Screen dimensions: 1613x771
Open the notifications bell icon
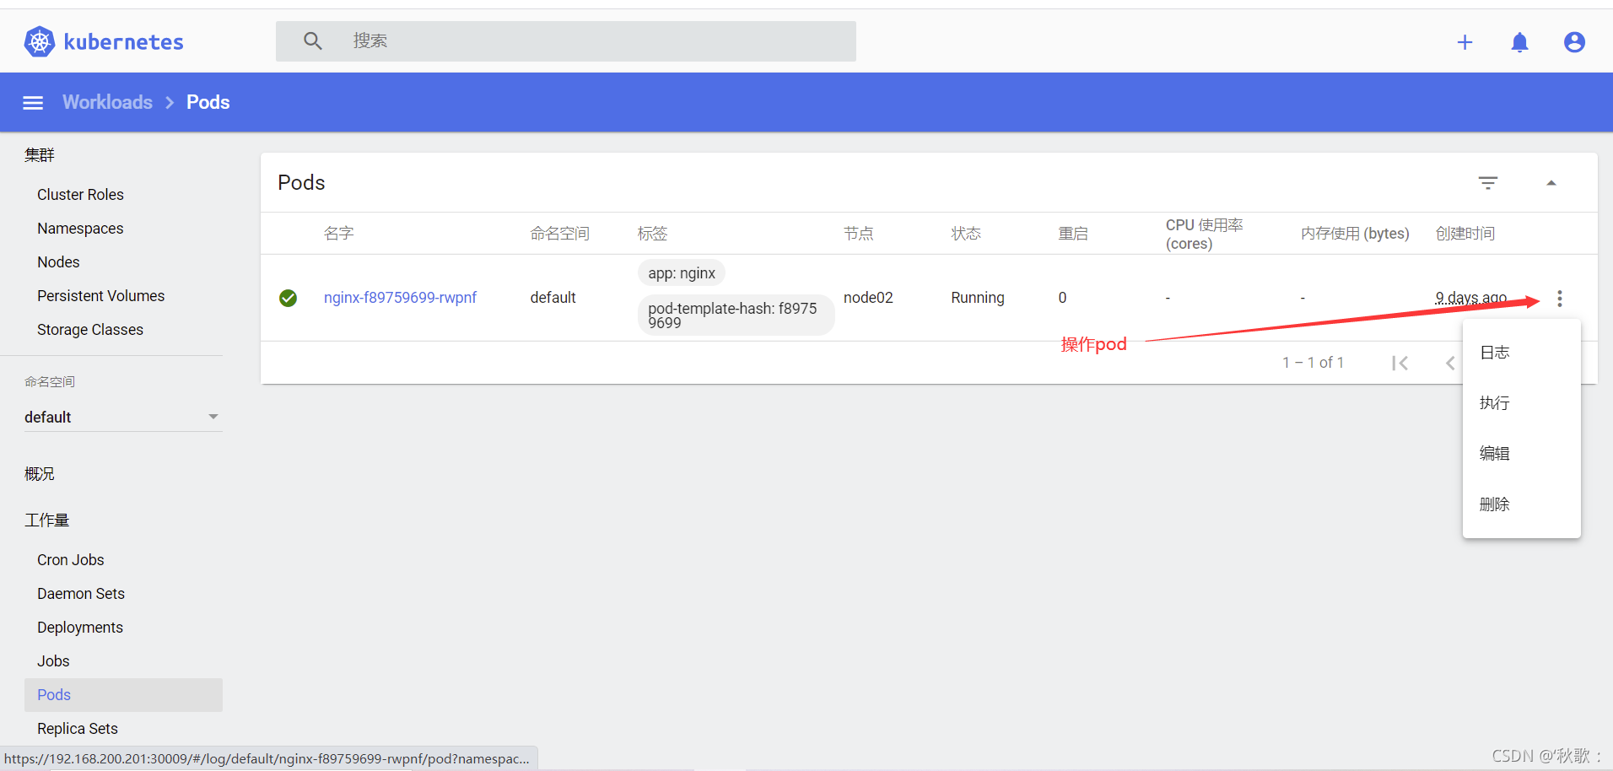click(x=1519, y=42)
